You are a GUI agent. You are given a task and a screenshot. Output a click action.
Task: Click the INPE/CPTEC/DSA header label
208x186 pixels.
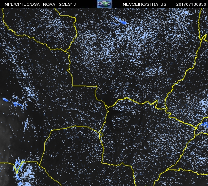(22, 4)
